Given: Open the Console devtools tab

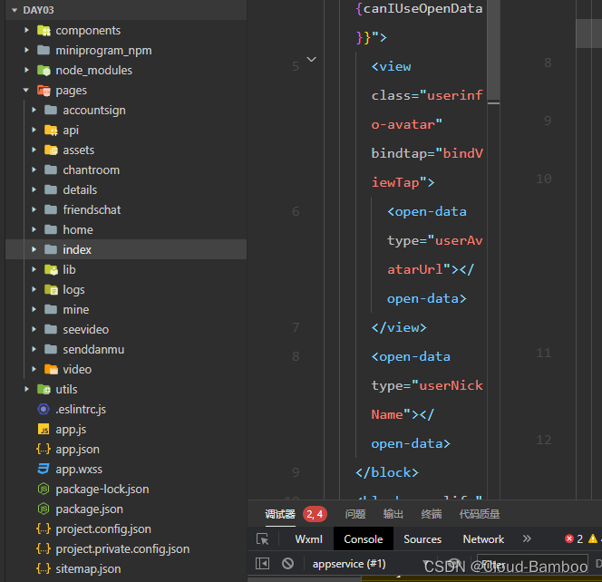Looking at the screenshot, I should [x=364, y=539].
